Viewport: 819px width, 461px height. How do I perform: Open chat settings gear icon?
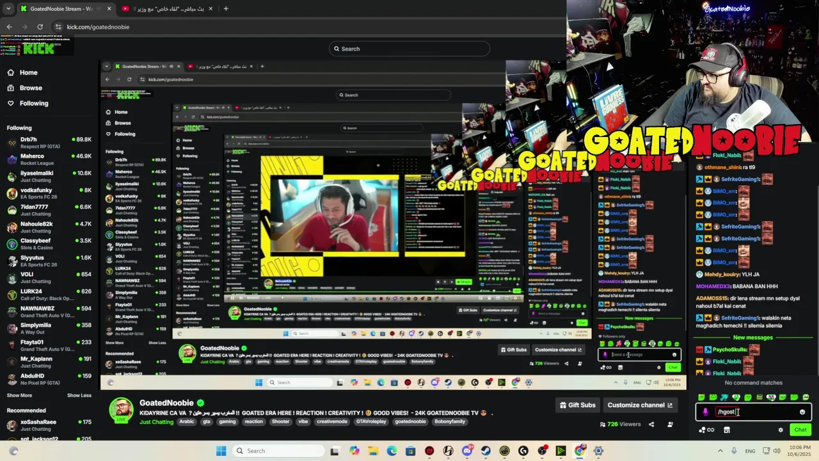[x=780, y=430]
